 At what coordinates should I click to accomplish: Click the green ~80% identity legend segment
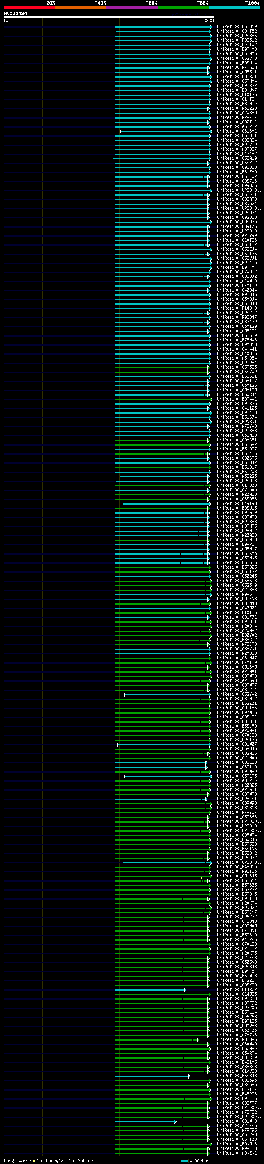[x=183, y=7]
